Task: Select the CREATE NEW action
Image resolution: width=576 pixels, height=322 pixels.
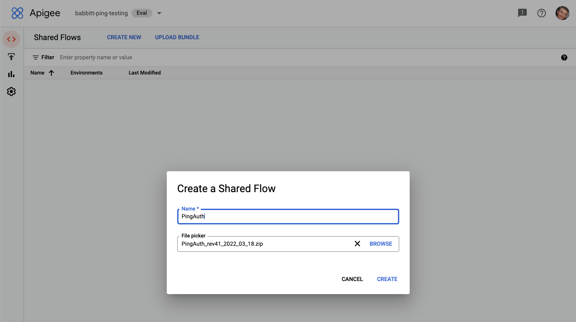Action: click(124, 37)
